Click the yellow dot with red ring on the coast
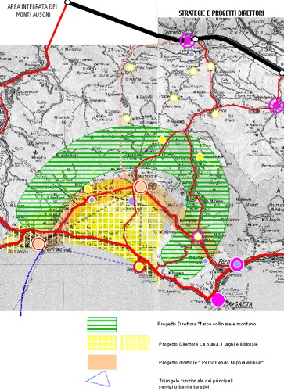284x391 pixels. coord(139,267)
